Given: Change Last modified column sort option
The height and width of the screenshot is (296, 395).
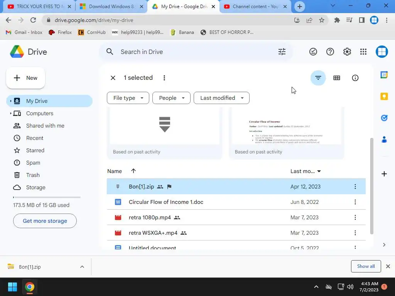Looking at the screenshot, I should 306,172.
